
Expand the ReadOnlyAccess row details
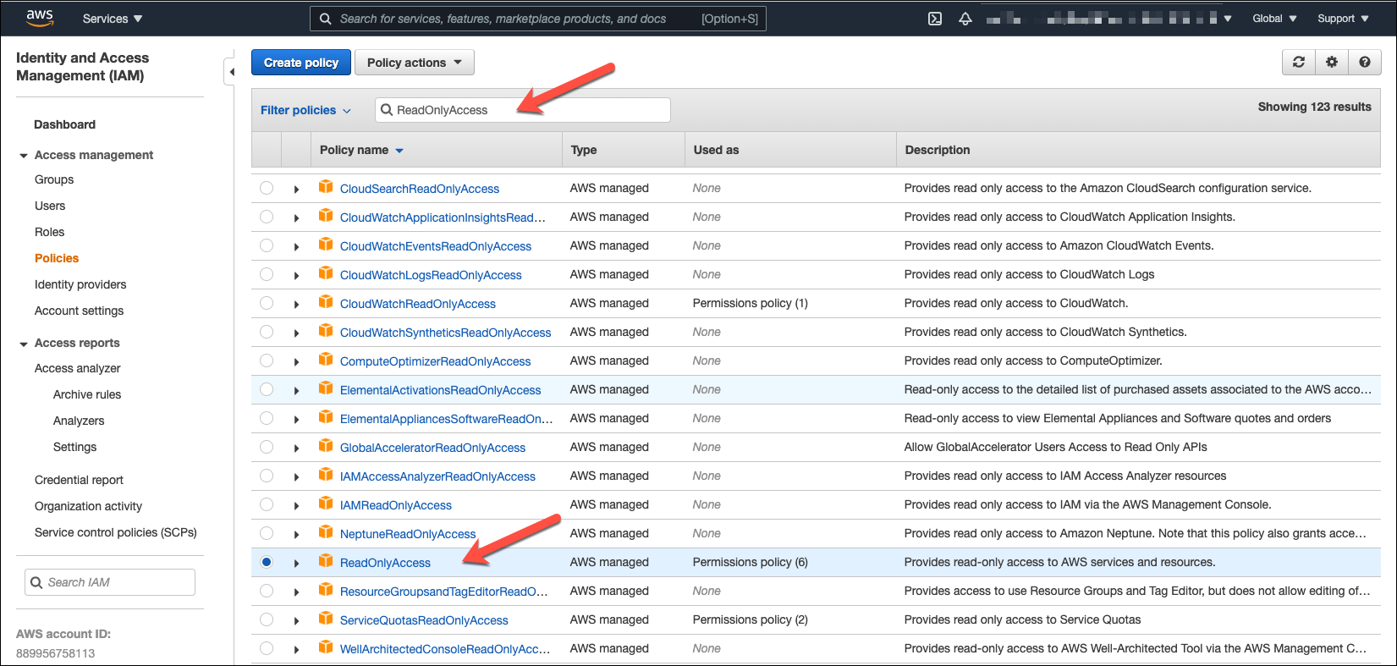296,563
